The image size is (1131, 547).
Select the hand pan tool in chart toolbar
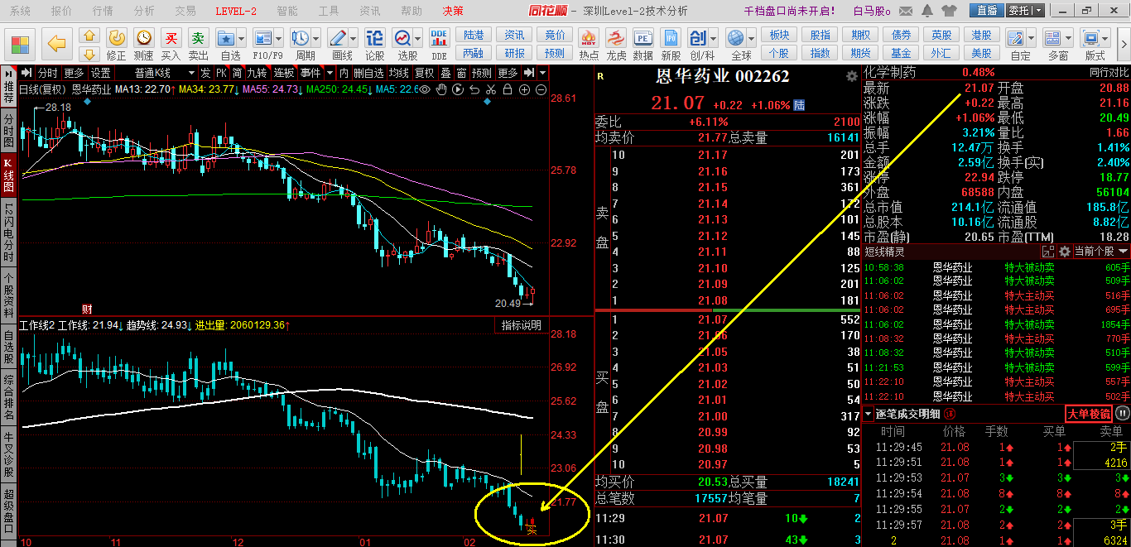tap(441, 89)
